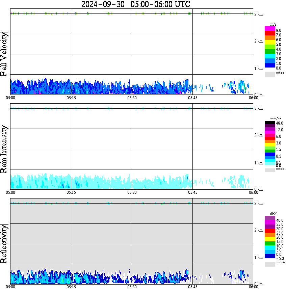Viewport: 287px width, 293px height.
Task: Click the 05:45 tick under Rain Intensity plot
Action: (x=192, y=192)
